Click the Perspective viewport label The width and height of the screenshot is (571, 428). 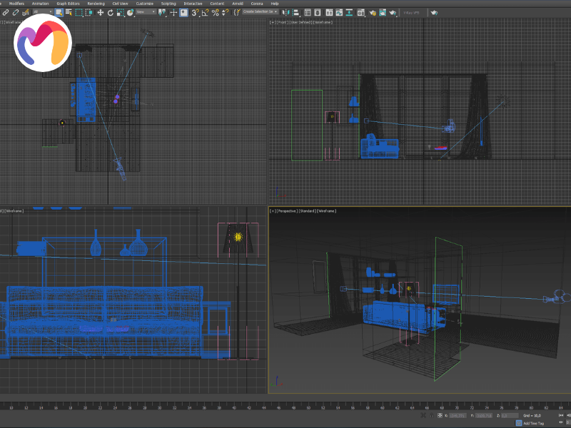click(x=286, y=211)
